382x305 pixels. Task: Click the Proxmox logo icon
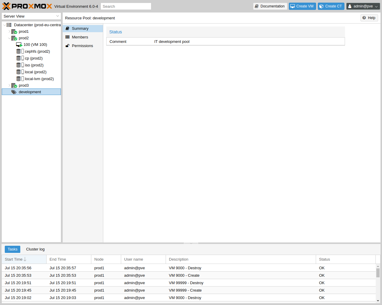click(x=6, y=6)
